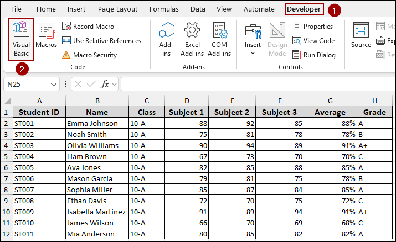This screenshot has height=242, width=396.
Task: Click Run Dialog button
Action: pos(313,55)
